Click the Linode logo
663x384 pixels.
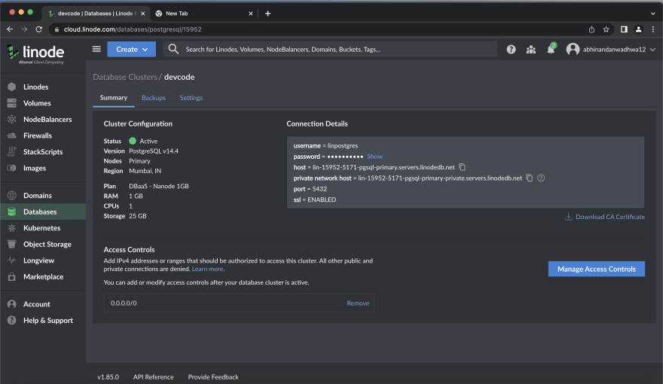[35, 53]
